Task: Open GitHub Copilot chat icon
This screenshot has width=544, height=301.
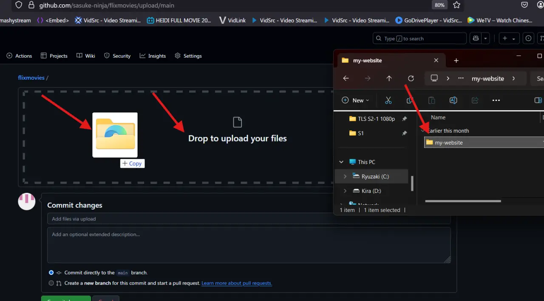Action: 475,39
